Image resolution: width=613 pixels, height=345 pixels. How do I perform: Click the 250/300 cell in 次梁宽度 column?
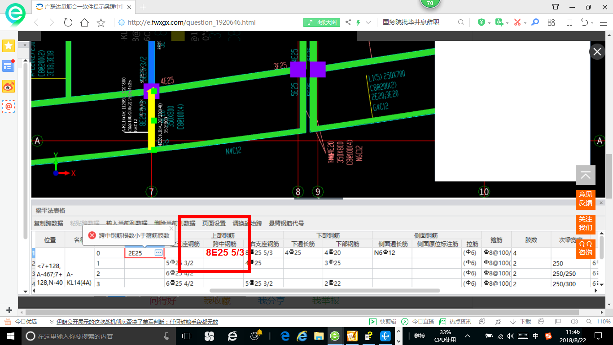tap(571, 283)
